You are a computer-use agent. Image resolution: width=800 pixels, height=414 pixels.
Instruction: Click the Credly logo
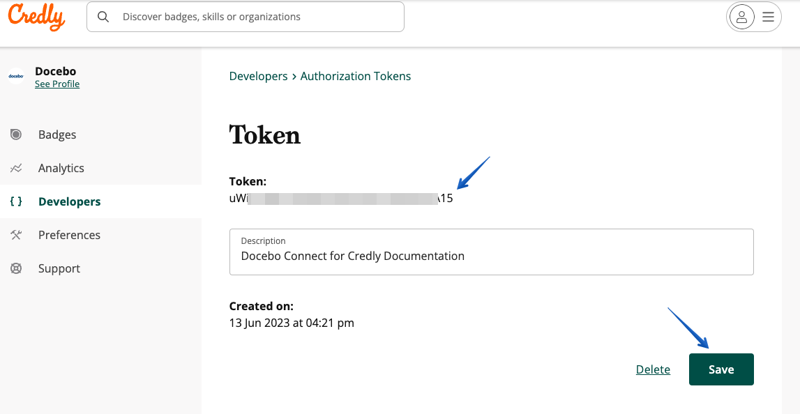pos(36,17)
